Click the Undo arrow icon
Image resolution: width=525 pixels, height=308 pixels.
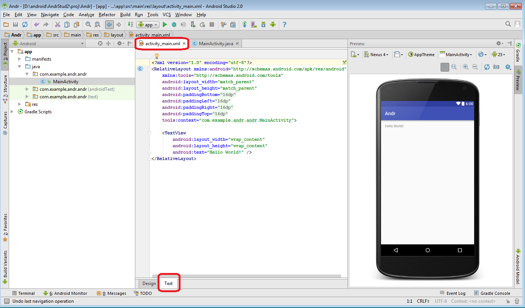pos(37,24)
